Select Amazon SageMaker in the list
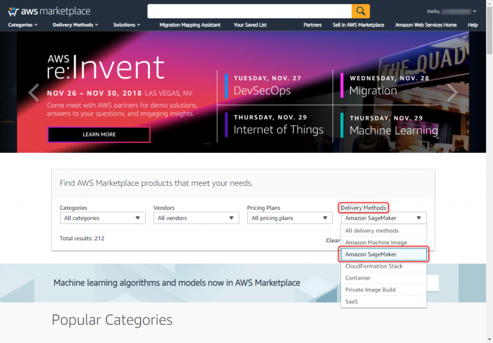493x343 pixels. (384, 254)
